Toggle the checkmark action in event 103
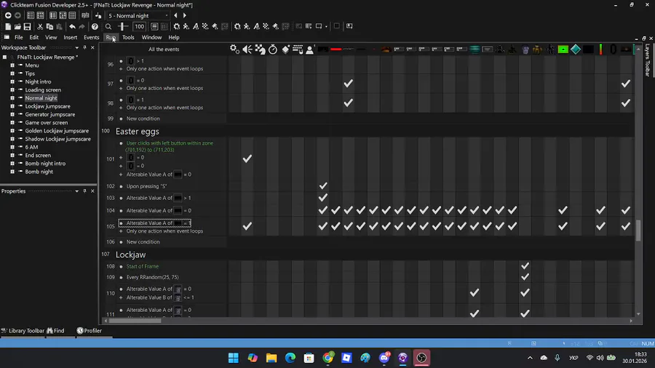This screenshot has width=655, height=368. point(323,198)
